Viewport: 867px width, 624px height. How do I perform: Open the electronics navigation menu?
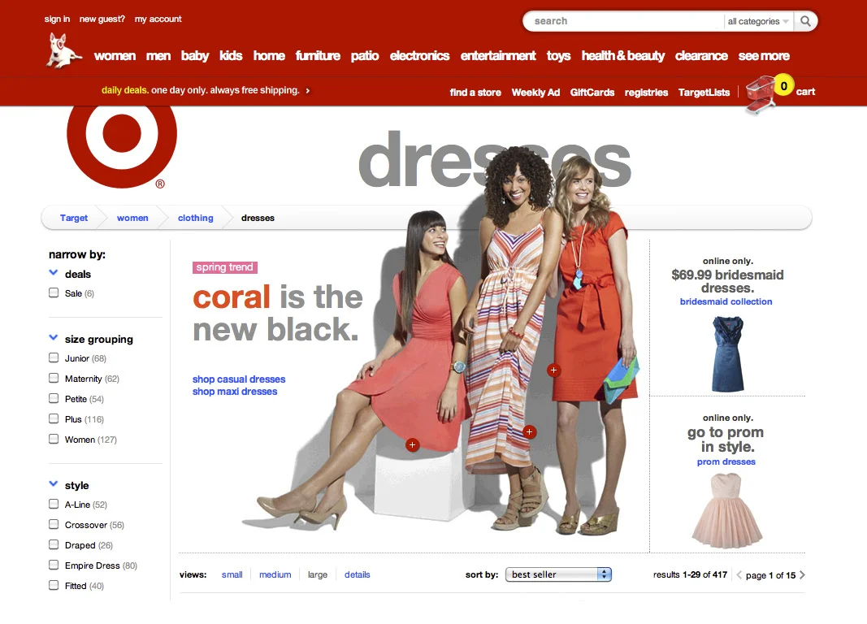tap(419, 56)
